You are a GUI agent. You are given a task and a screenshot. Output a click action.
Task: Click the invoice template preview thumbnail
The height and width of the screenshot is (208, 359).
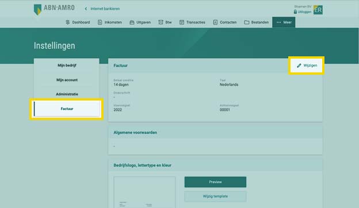pyautogui.click(x=144, y=192)
